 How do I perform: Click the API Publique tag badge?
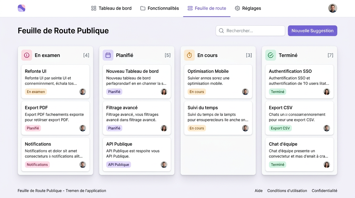118,164
